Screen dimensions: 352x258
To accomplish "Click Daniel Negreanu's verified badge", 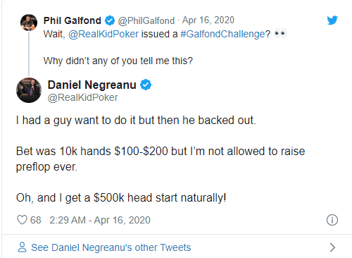I will pos(146,85).
